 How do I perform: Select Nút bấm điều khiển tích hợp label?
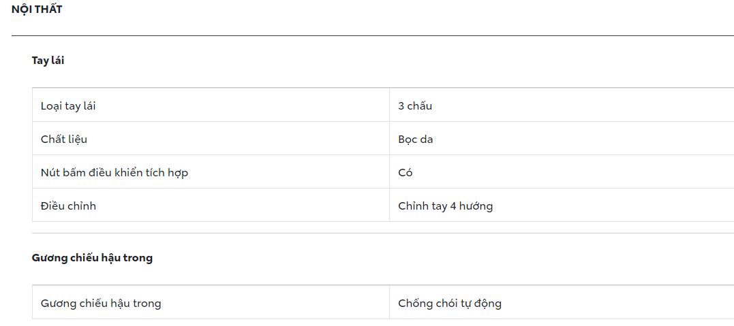pos(114,172)
